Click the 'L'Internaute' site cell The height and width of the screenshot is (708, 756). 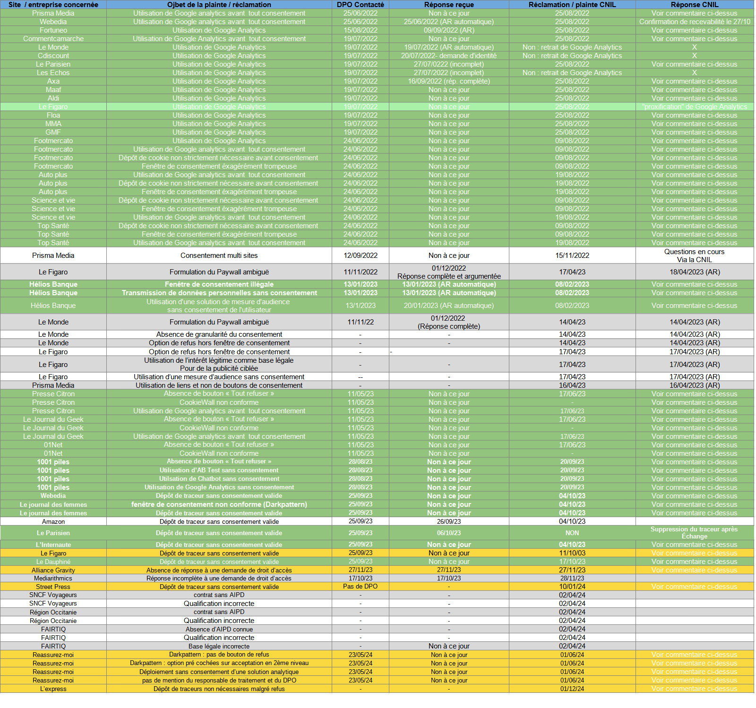coord(53,545)
